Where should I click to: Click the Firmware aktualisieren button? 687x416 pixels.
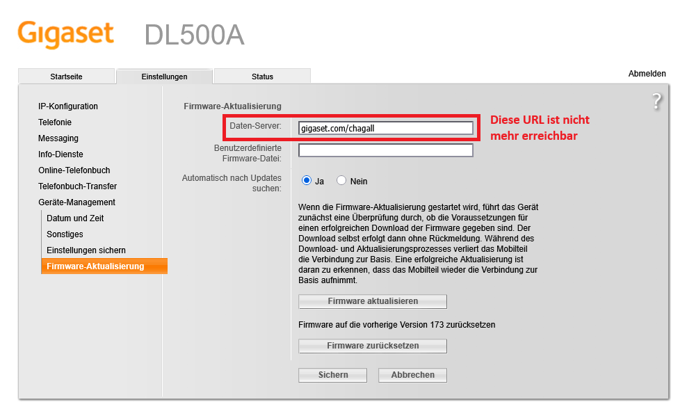click(x=372, y=301)
